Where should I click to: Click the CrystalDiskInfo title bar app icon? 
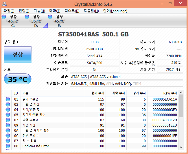pos(4,4)
